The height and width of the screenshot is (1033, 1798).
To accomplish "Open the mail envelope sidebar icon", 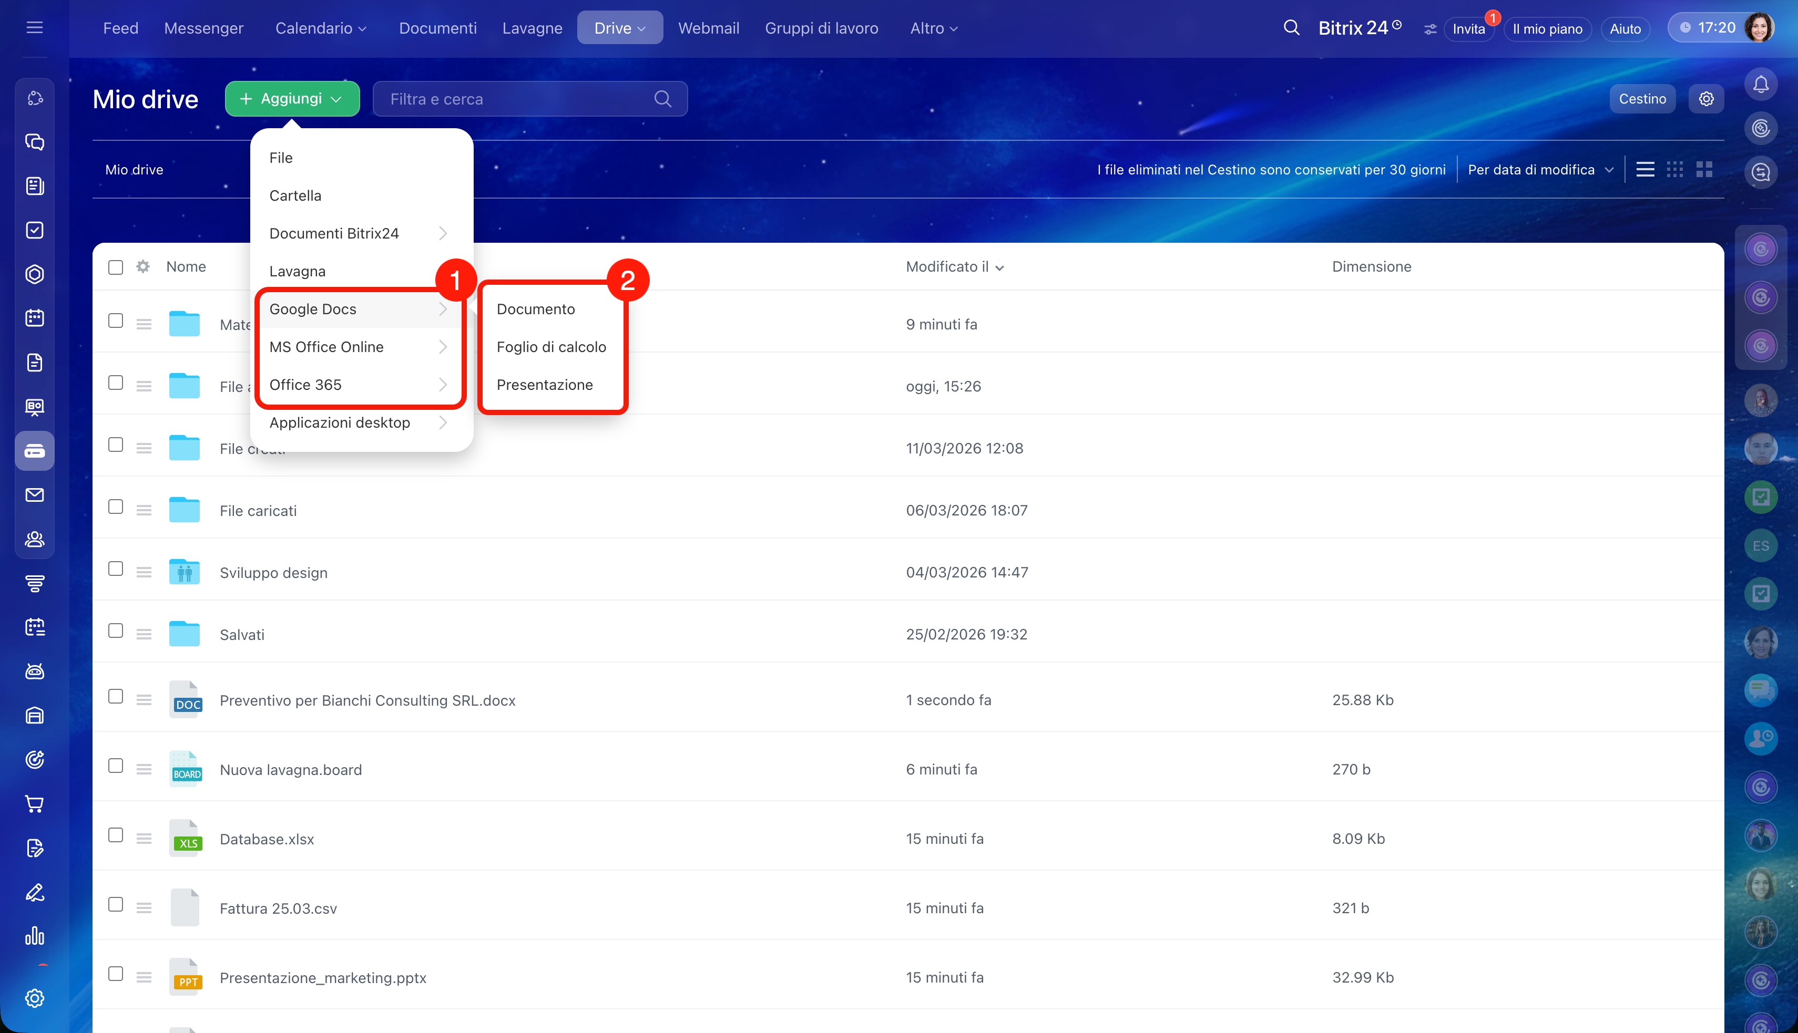I will point(34,494).
